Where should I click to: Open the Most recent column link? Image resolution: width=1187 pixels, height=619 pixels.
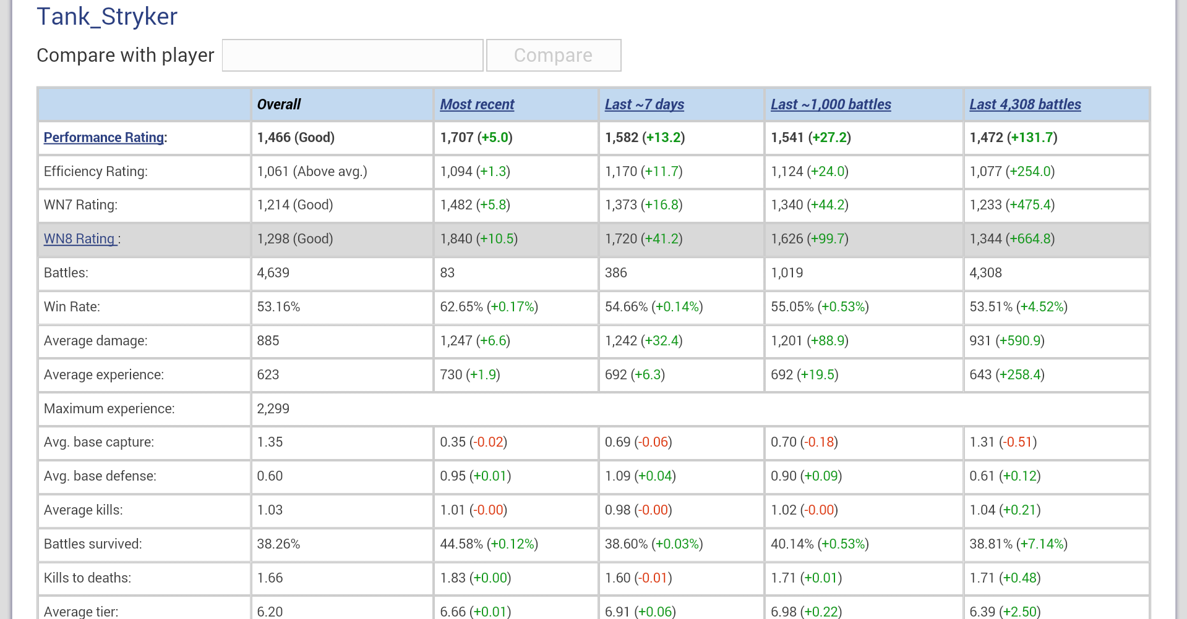[x=477, y=104]
